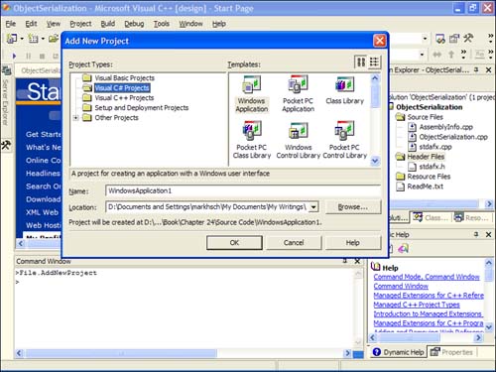Open the Server Explorer sidebar icon
This screenshot has height=372, width=496.
tap(6, 70)
